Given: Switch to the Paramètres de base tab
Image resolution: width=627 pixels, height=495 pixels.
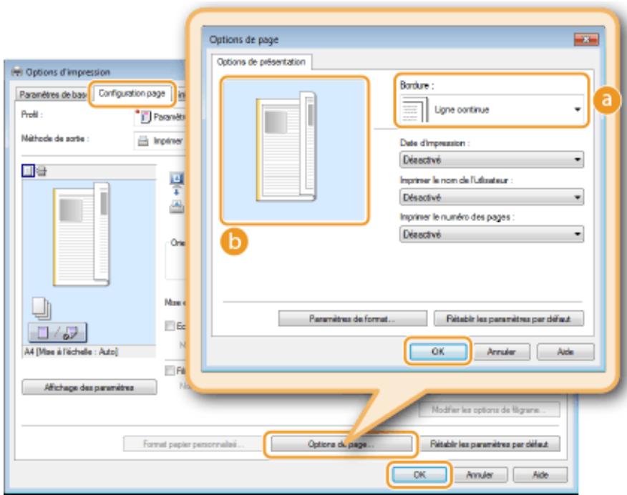Looking at the screenshot, I should (52, 94).
